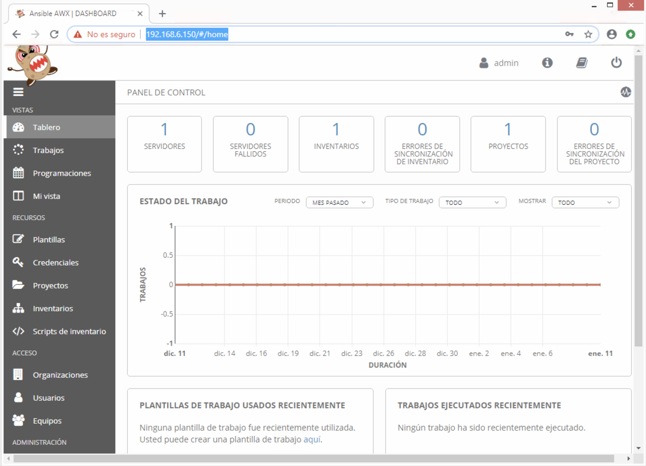This screenshot has height=466, width=646.
Task: Go forward with browser forward arrow
Action: tap(35, 34)
